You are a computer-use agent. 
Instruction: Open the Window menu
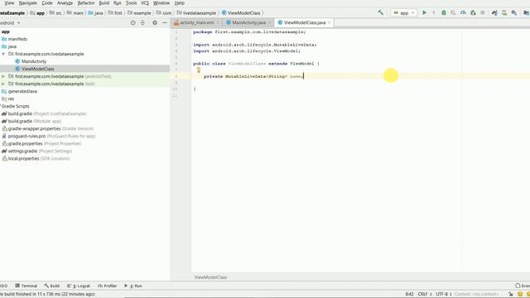coord(161,3)
